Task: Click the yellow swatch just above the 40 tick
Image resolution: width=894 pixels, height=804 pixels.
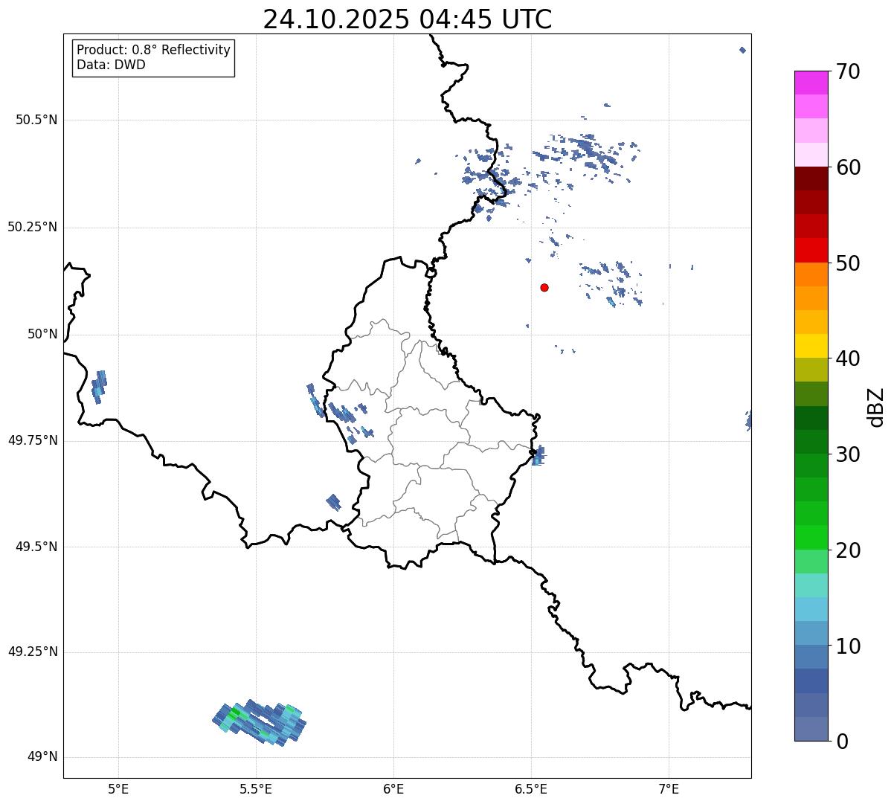Action: click(x=811, y=347)
